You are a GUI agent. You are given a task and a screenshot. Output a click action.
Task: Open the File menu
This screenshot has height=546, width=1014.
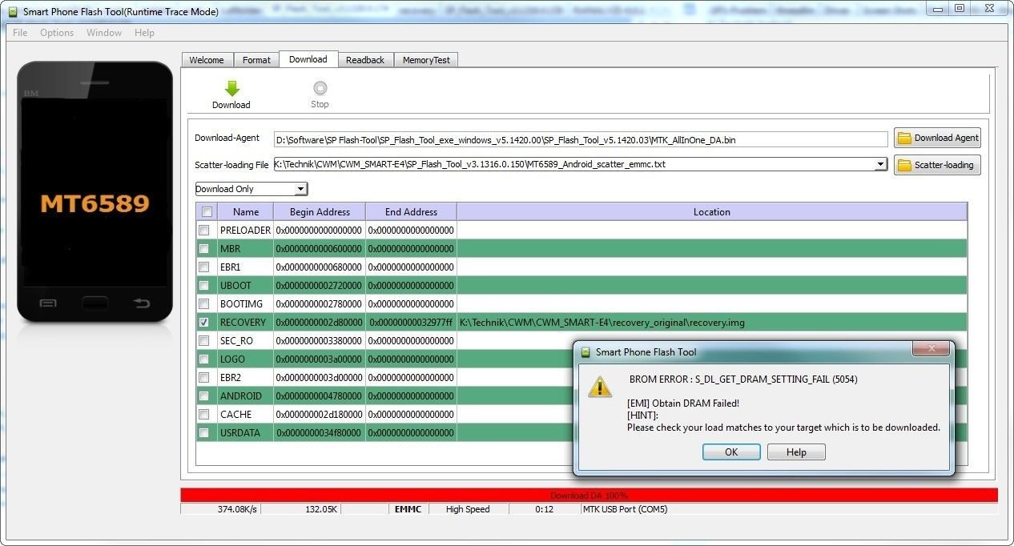[20, 33]
